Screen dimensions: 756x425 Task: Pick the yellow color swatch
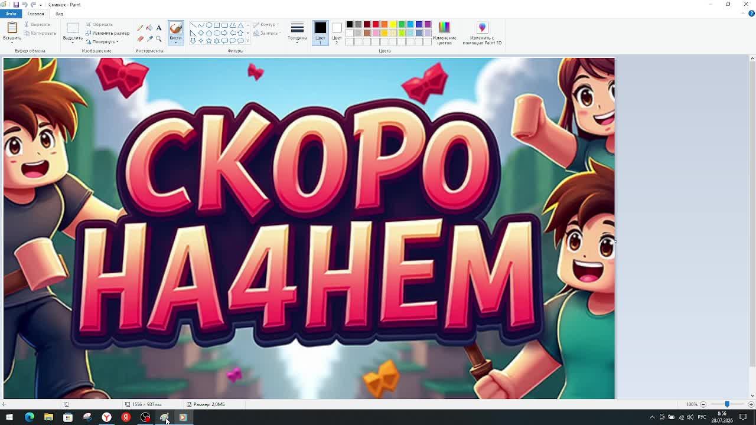coord(393,24)
